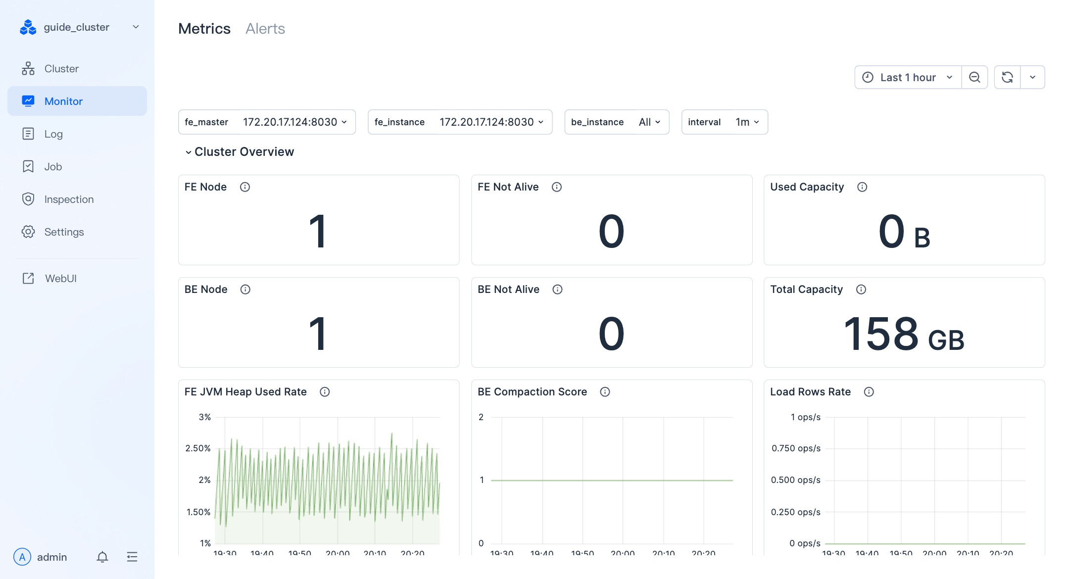Click the Inspection shield icon
This screenshot has width=1069, height=579.
pyautogui.click(x=28, y=199)
